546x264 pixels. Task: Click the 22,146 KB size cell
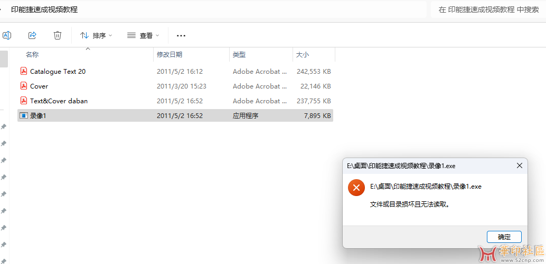point(315,86)
